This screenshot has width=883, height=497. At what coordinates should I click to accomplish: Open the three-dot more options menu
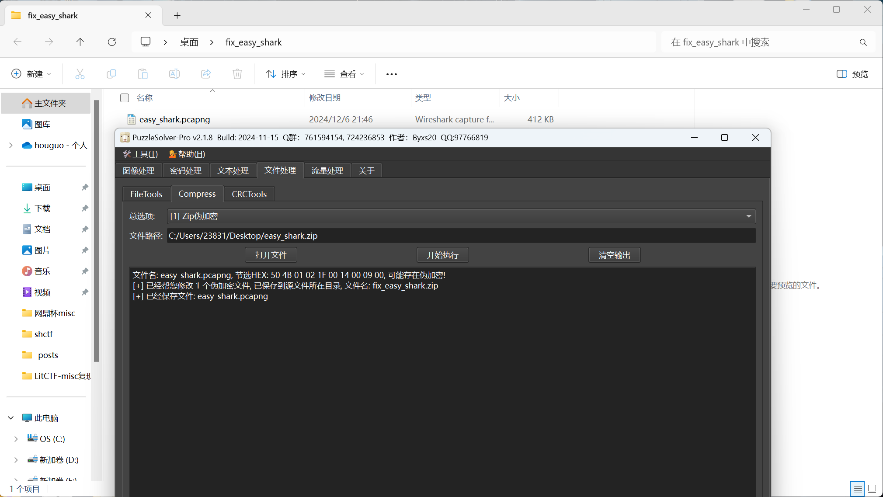click(x=392, y=74)
